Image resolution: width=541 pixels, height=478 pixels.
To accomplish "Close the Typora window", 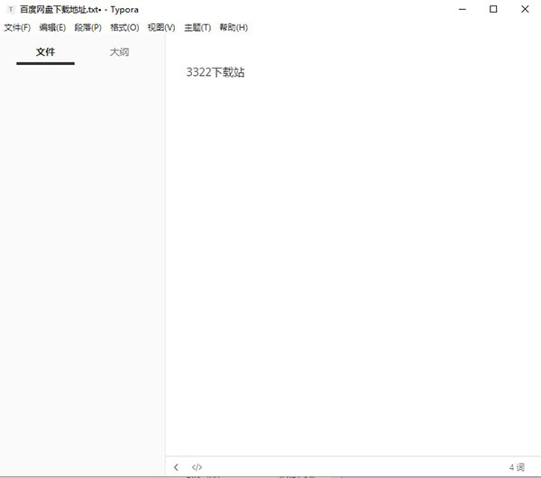I will click(525, 9).
